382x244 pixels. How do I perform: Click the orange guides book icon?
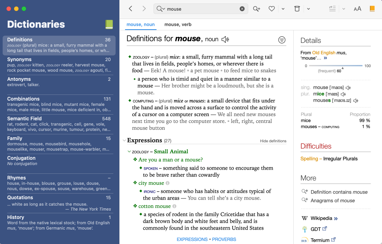(372, 9)
